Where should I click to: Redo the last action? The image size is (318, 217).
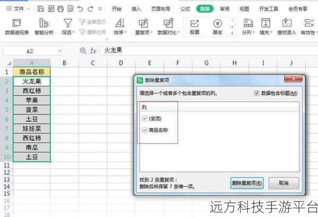[x=90, y=8]
